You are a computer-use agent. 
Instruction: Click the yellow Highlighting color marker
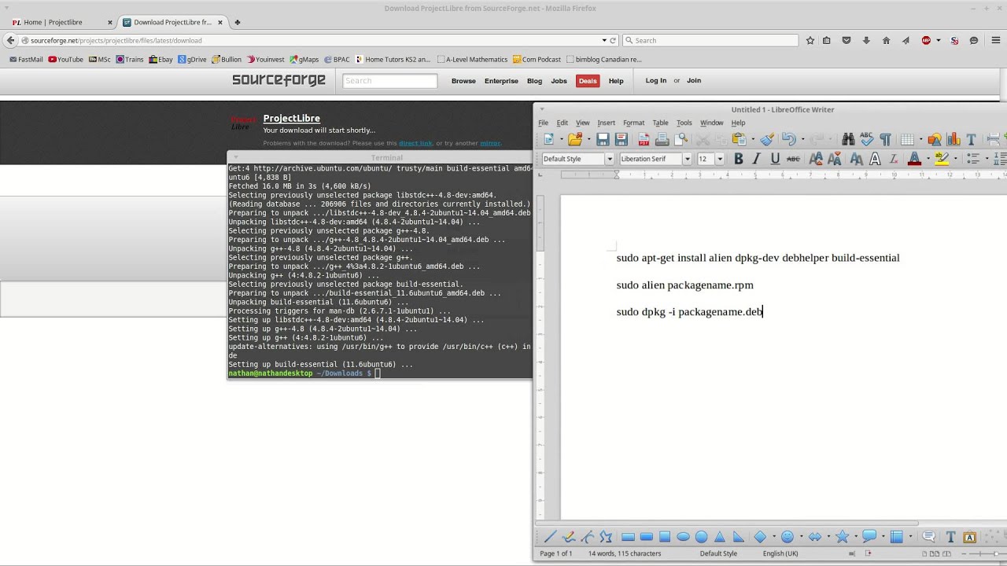coord(942,159)
